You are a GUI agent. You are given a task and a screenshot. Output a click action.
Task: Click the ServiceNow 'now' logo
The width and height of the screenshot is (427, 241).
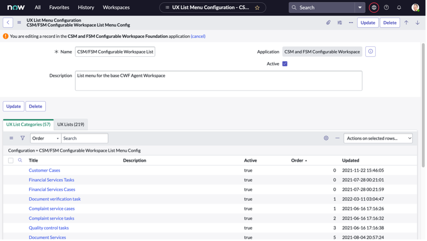(x=16, y=7)
